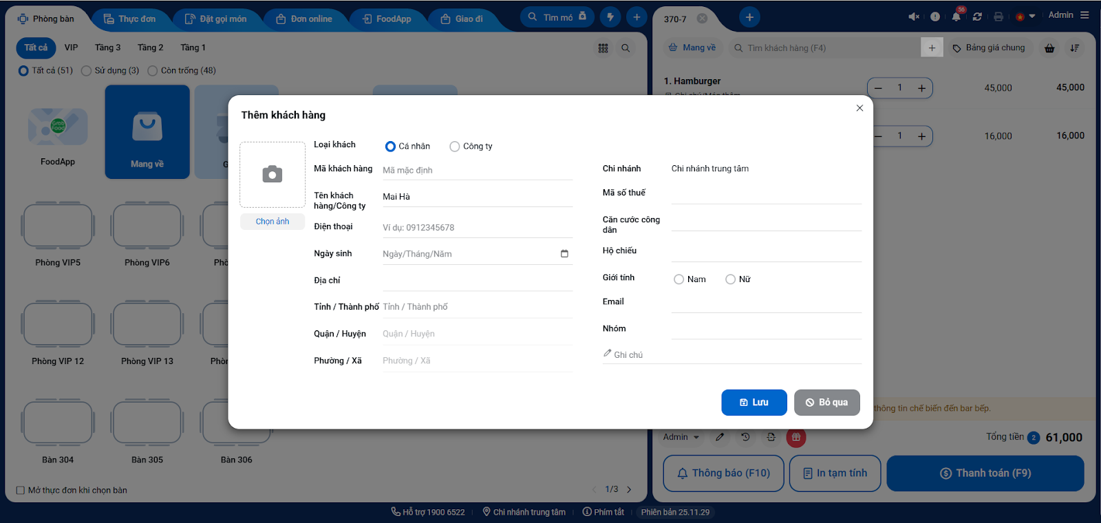Switch to the Giao đi tab
The height and width of the screenshot is (523, 1101).
coord(462,19)
